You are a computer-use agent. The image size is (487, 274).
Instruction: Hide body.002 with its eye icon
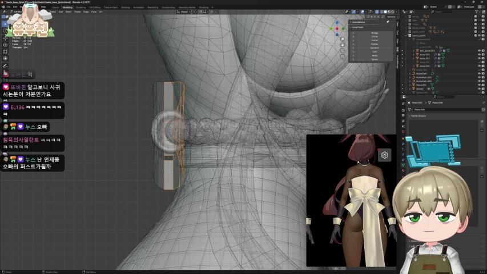coord(479,54)
